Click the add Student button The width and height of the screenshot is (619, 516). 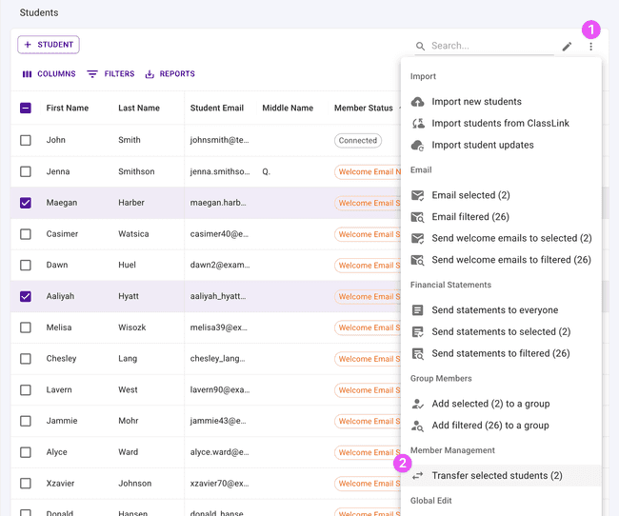click(x=49, y=45)
